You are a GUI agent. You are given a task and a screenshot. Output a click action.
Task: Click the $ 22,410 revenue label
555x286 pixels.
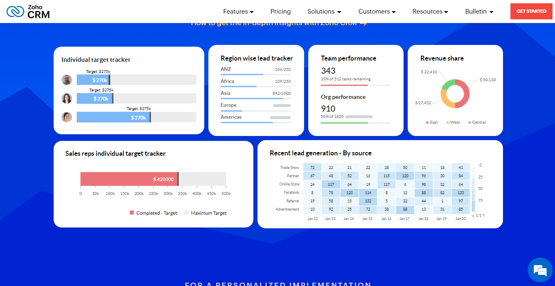[x=429, y=72]
